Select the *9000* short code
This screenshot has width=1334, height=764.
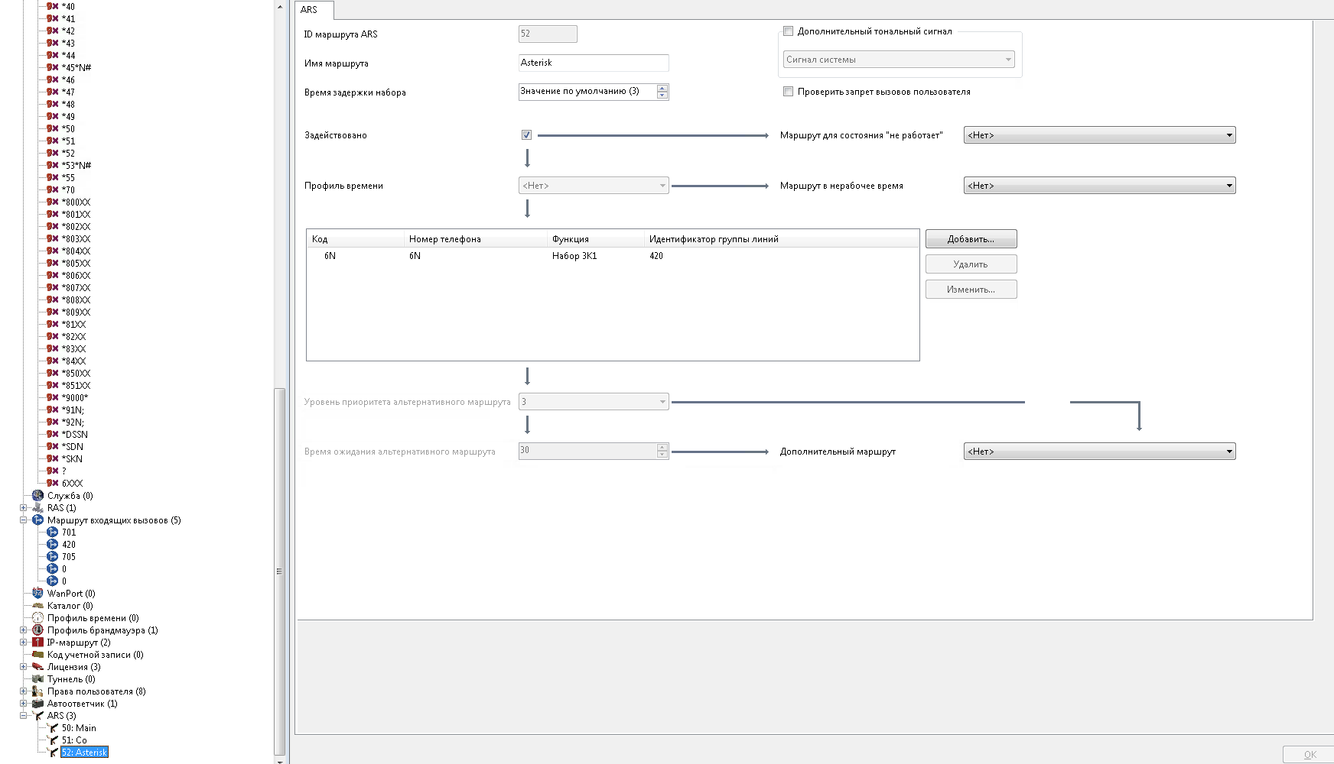[x=75, y=398]
